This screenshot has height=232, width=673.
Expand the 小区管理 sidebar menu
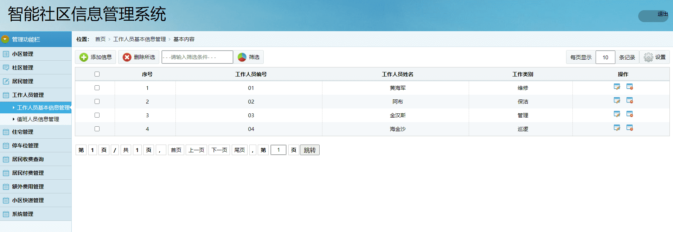pyautogui.click(x=36, y=54)
